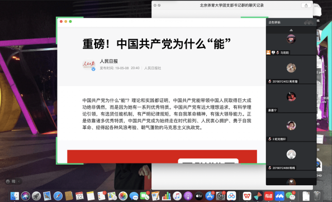This screenshot has height=202, width=332.
Task: Open Finder from the Dock
Action: click(x=15, y=196)
